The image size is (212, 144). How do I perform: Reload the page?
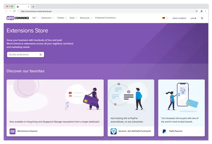click(14, 11)
